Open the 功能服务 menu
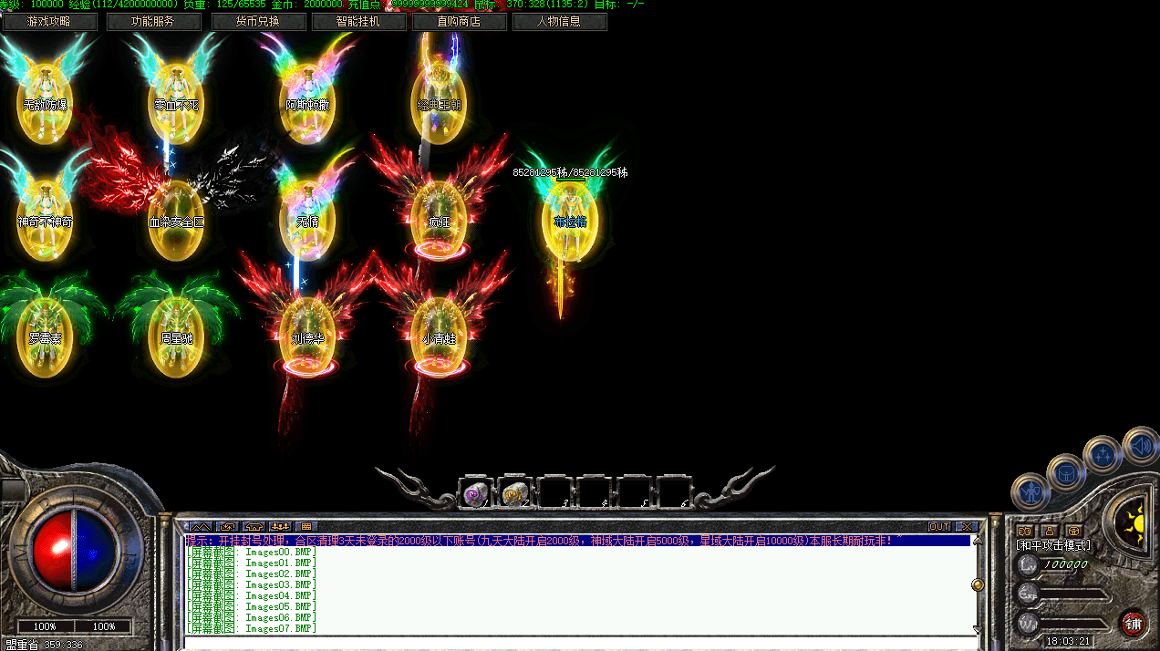 click(152, 21)
